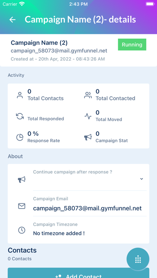Tap the Total Moved activity pulse icon
The width and height of the screenshot is (157, 278).
[x=88, y=116]
